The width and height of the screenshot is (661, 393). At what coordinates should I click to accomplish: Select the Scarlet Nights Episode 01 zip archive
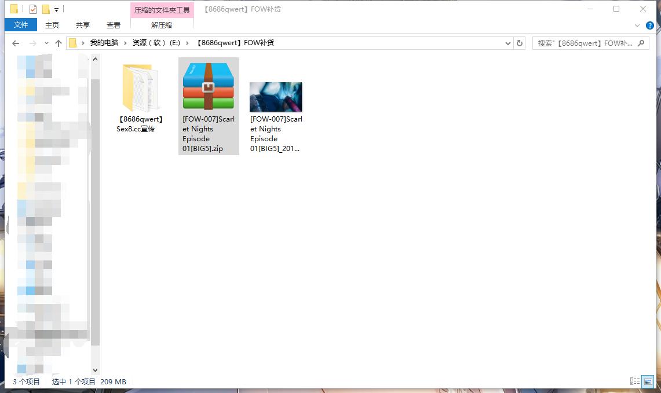coord(209,87)
